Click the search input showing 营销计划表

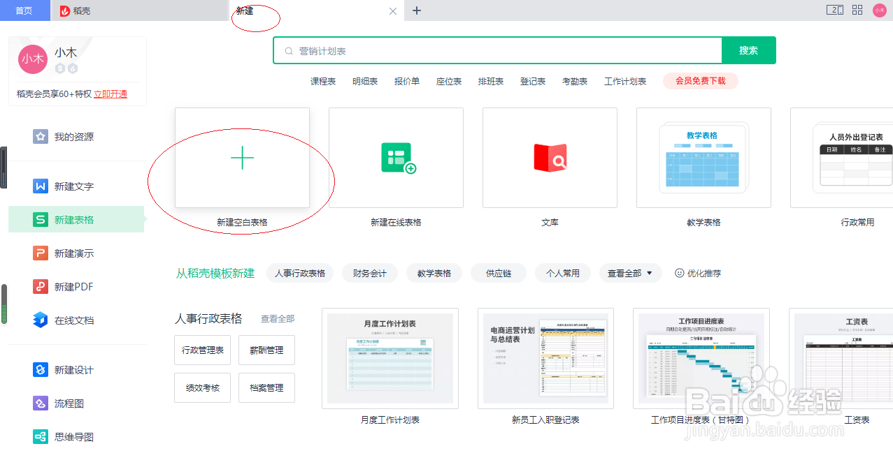tap(496, 50)
